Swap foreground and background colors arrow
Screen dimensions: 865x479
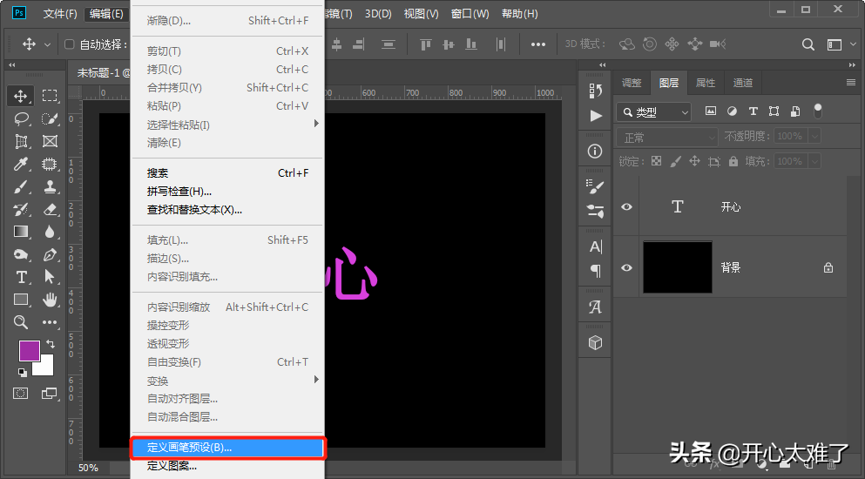click(x=51, y=344)
